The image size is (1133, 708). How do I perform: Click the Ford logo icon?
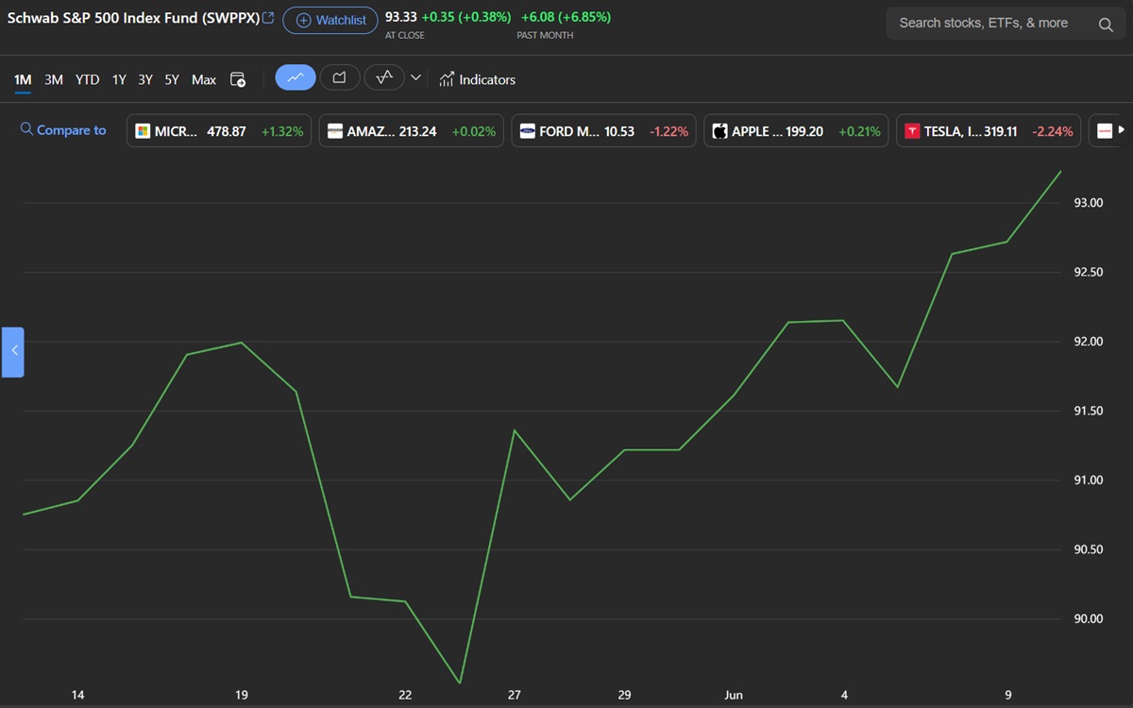(528, 131)
